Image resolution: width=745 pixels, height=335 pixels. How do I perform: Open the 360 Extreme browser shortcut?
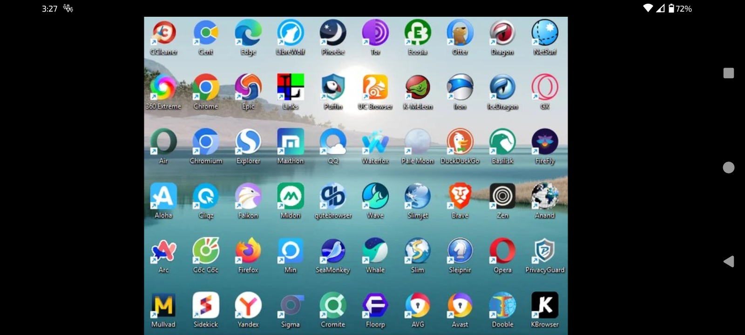[x=163, y=87]
